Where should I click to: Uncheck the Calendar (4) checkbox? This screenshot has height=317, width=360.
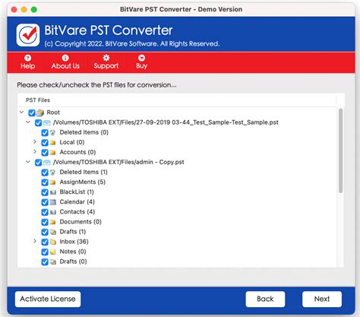click(x=45, y=202)
